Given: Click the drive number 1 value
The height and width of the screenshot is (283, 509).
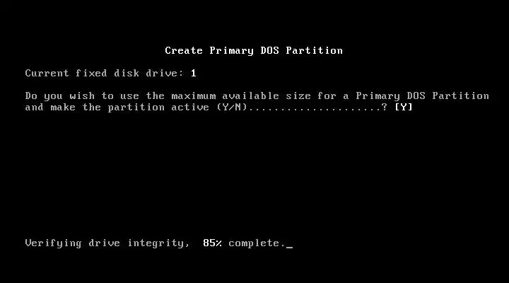Looking at the screenshot, I should click(194, 73).
